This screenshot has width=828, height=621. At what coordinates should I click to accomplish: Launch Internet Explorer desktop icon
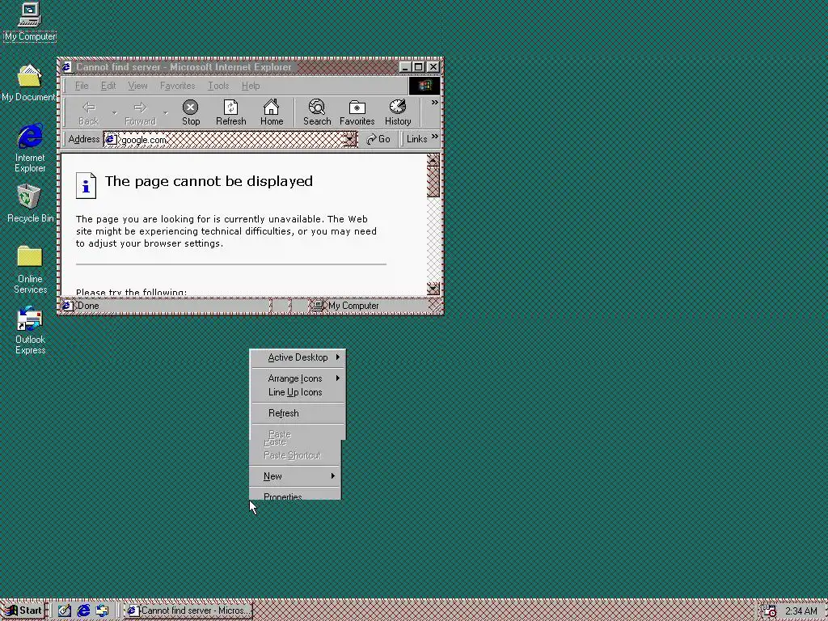[x=30, y=148]
